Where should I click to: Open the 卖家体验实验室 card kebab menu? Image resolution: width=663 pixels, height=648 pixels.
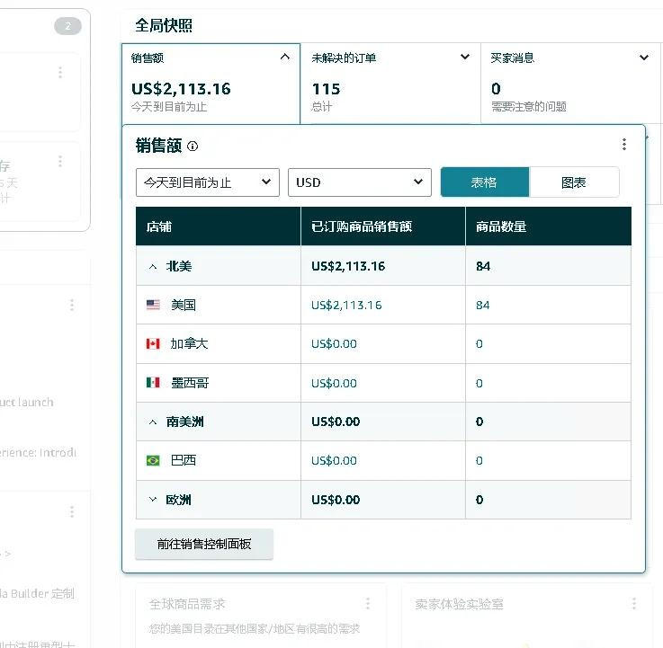click(x=634, y=603)
